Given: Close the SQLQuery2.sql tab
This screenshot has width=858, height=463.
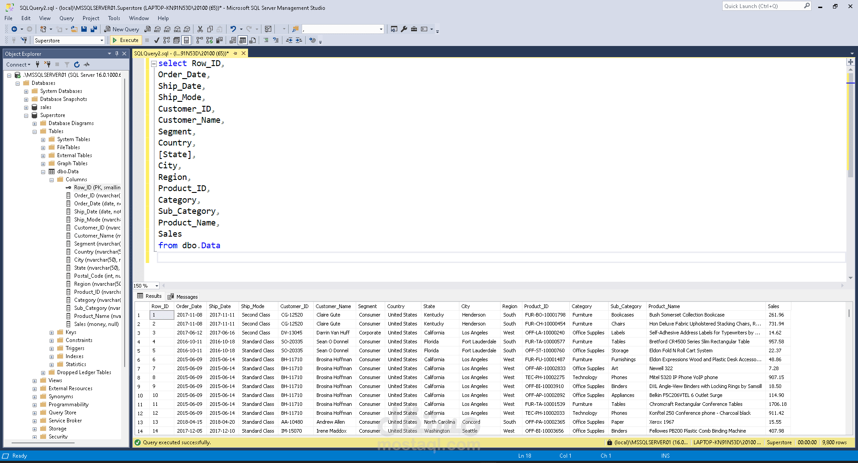Looking at the screenshot, I should (244, 53).
